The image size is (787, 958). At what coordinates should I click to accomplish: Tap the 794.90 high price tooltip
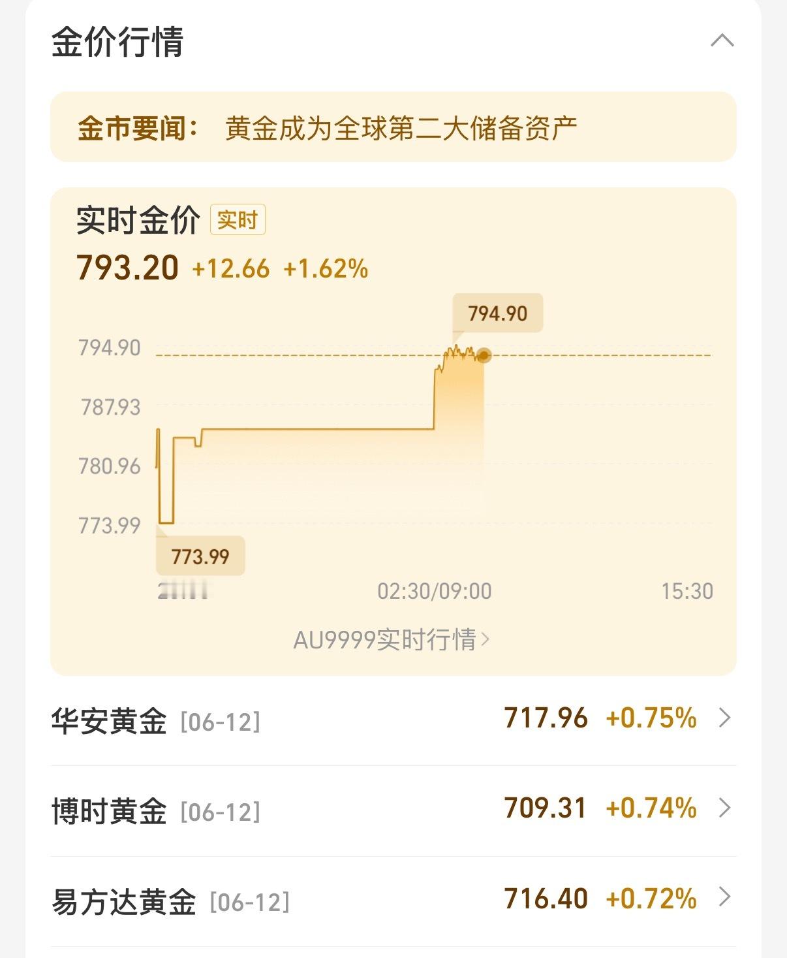coord(497,313)
